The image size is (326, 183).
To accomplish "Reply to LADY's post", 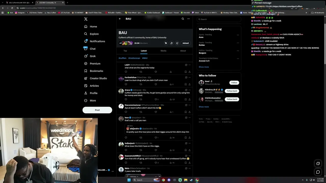I will click(126, 72).
